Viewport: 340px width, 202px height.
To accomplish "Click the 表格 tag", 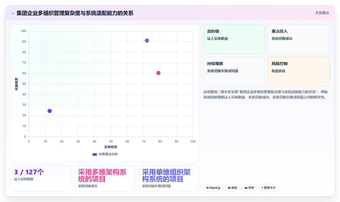I will click(232, 188).
